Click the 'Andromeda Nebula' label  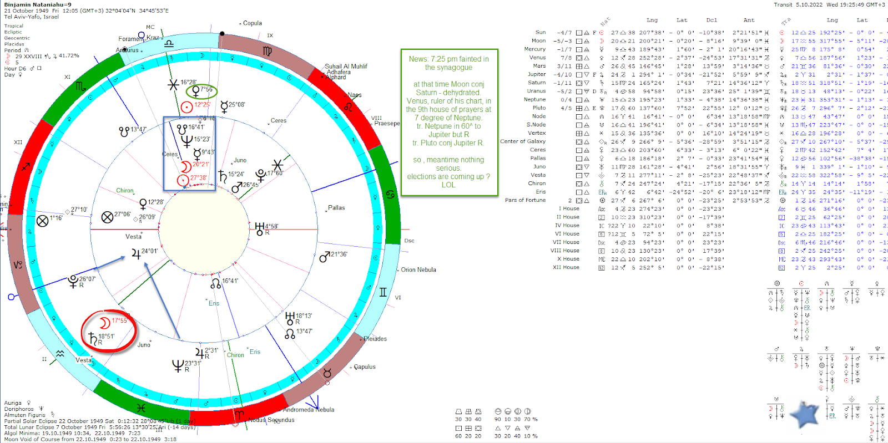point(309,410)
